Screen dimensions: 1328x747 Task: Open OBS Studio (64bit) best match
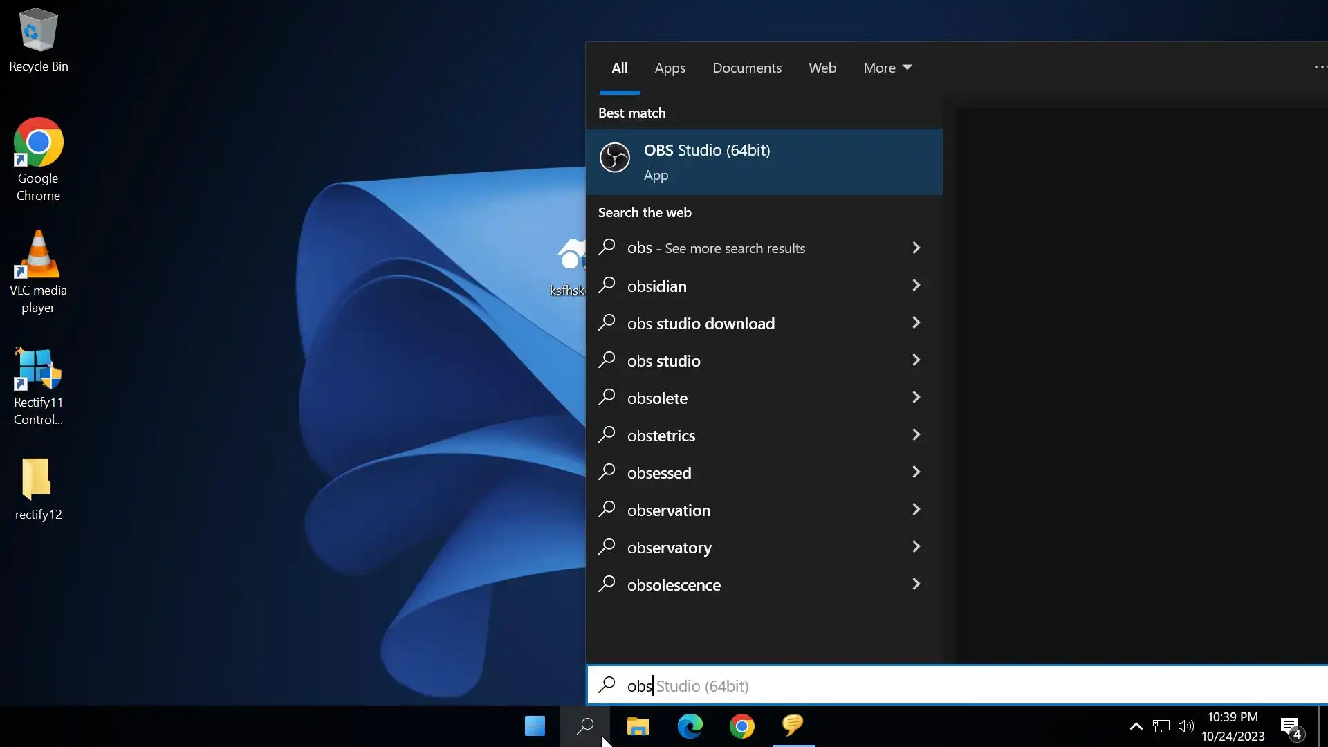[x=764, y=162]
